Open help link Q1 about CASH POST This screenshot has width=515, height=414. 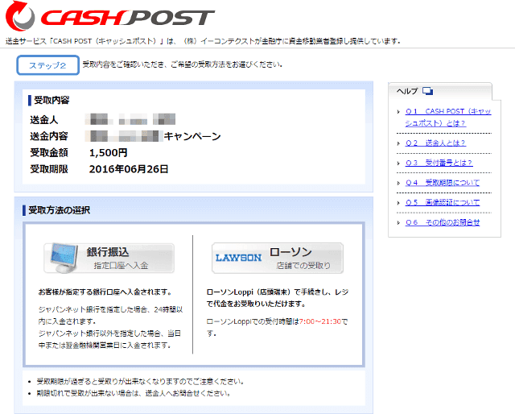447,117
